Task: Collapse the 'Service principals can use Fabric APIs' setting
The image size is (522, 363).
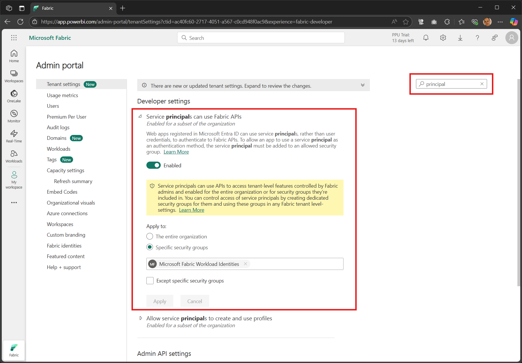Action: pyautogui.click(x=140, y=116)
